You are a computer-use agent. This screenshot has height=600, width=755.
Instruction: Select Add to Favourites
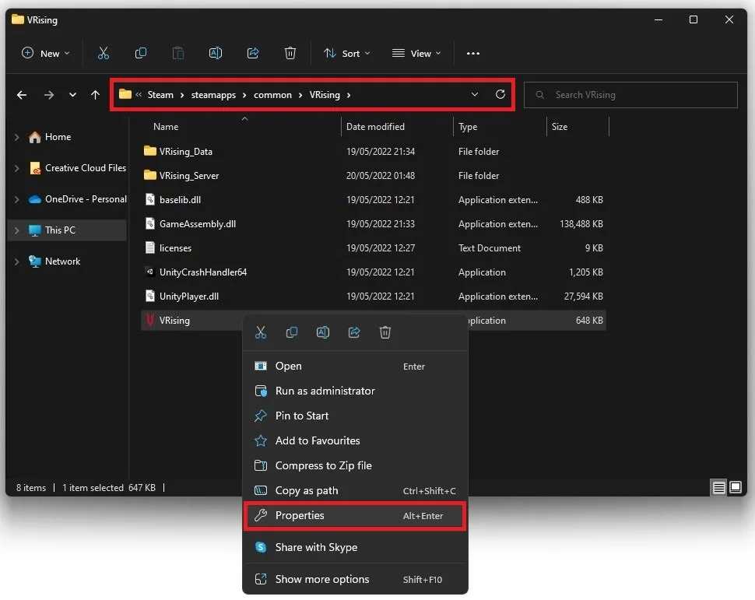pos(355,440)
